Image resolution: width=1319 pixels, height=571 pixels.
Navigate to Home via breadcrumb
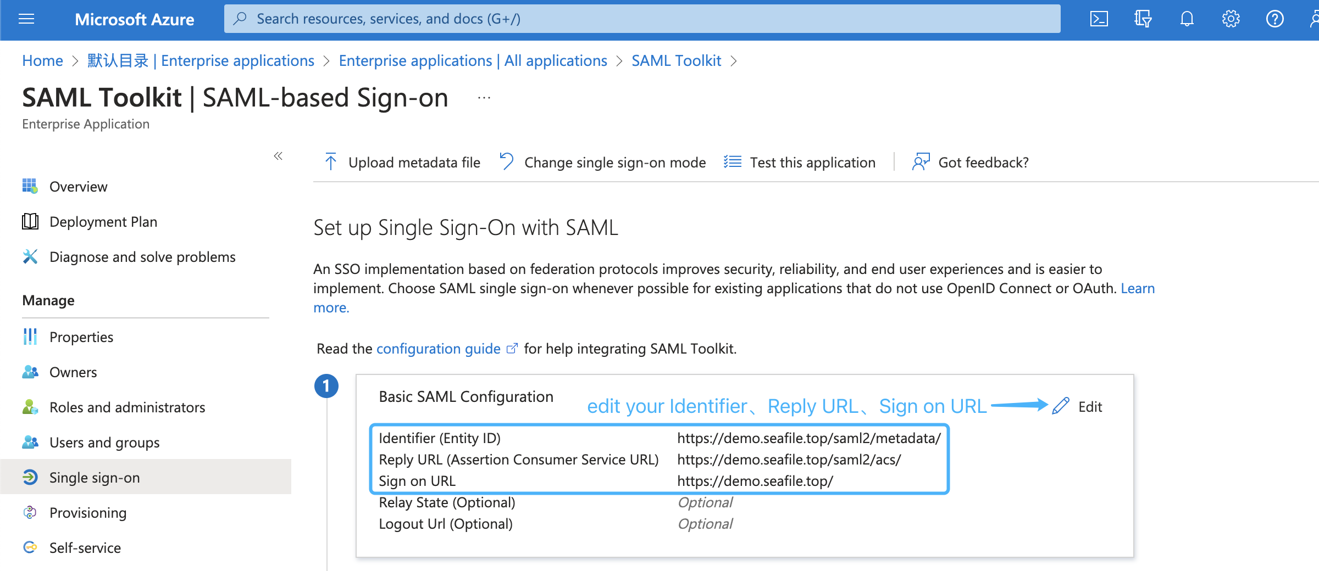coord(42,60)
